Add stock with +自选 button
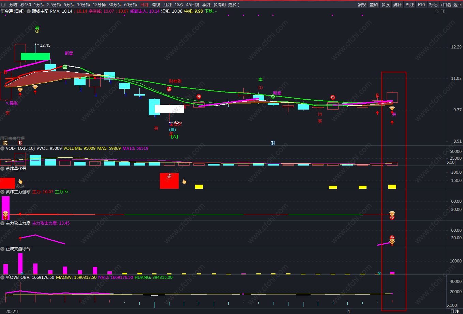This screenshot has height=314, width=463. 445,4
